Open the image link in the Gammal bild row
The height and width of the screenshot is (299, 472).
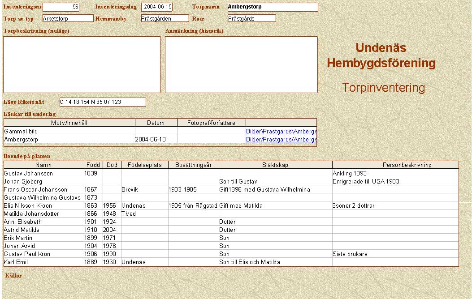tap(281, 132)
